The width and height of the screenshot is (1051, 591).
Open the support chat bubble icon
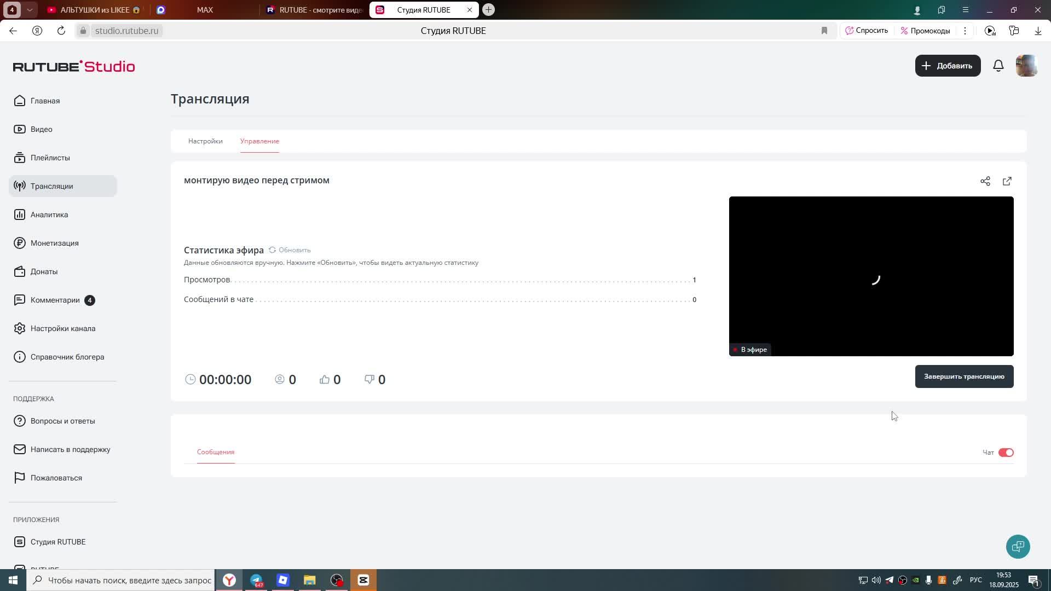click(x=1018, y=546)
